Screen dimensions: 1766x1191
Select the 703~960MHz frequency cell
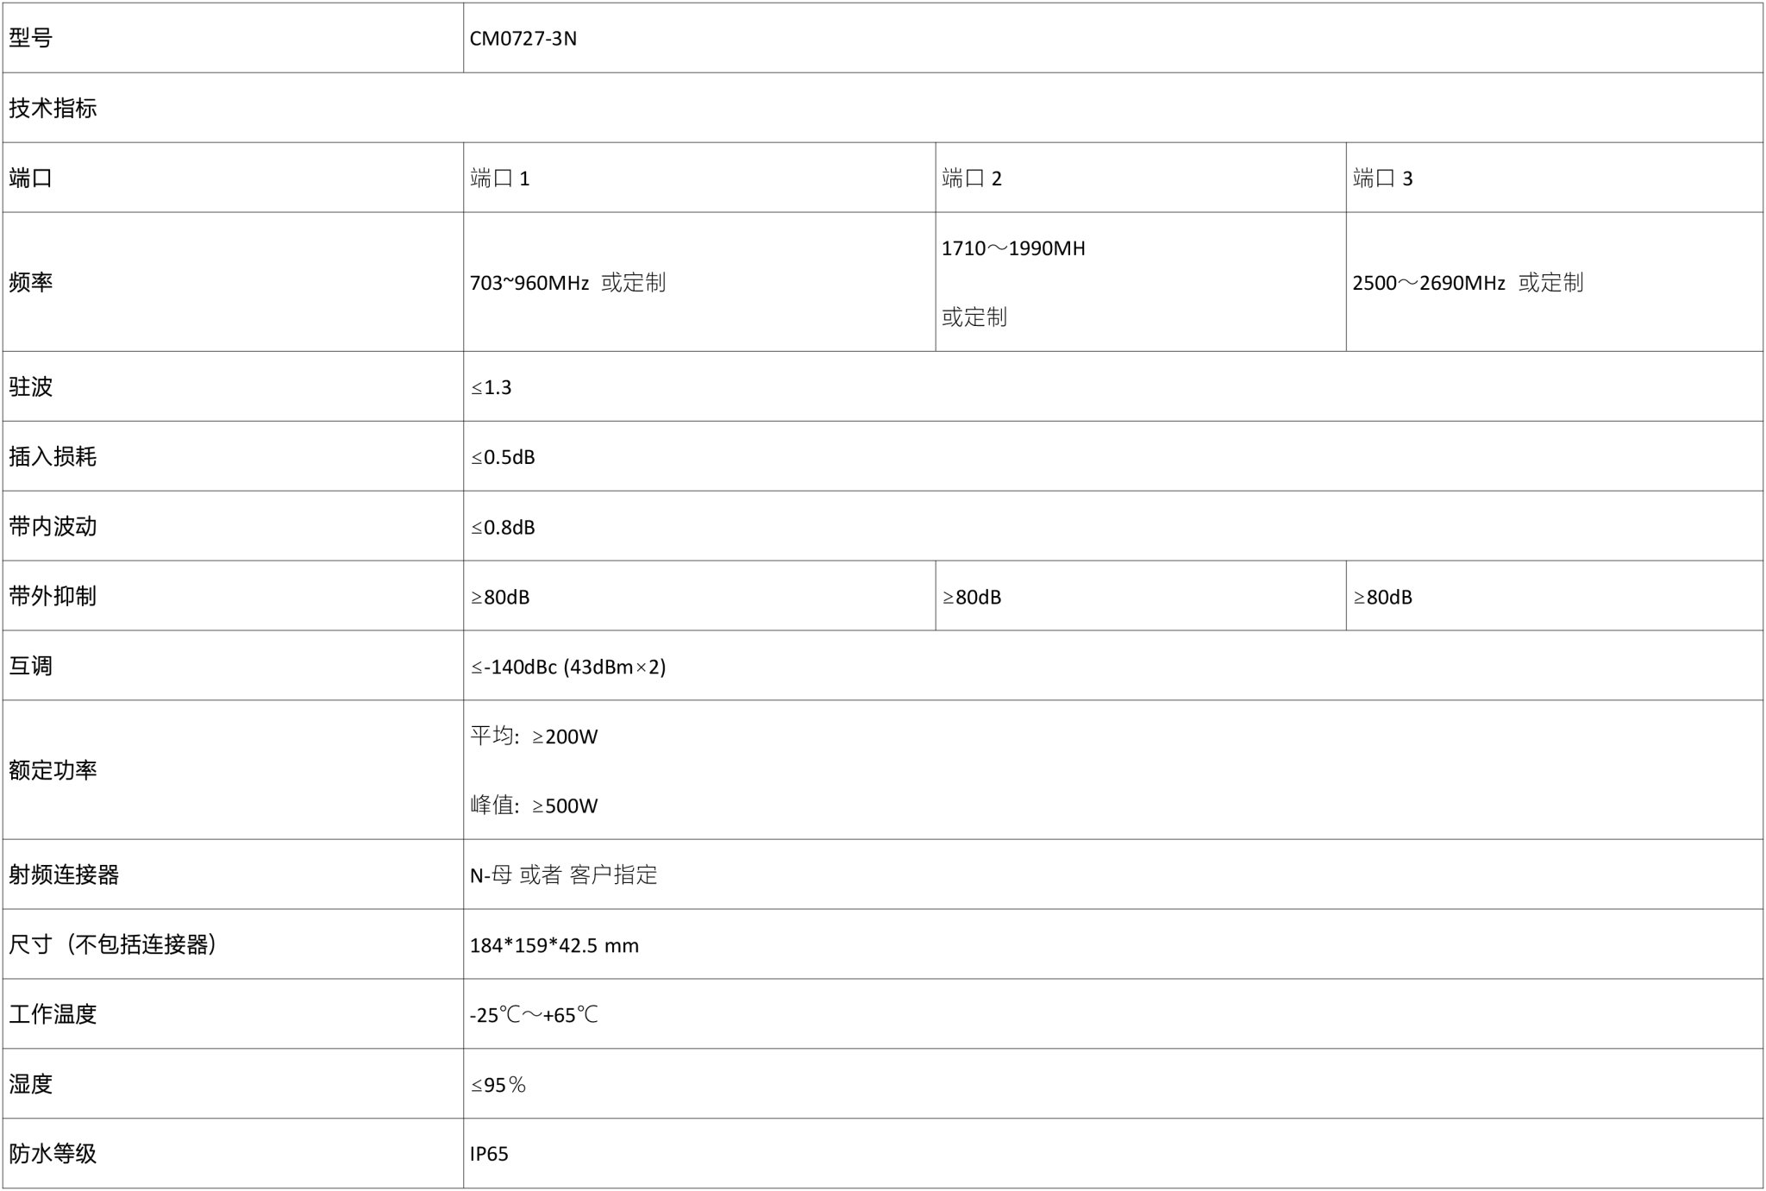tap(567, 283)
